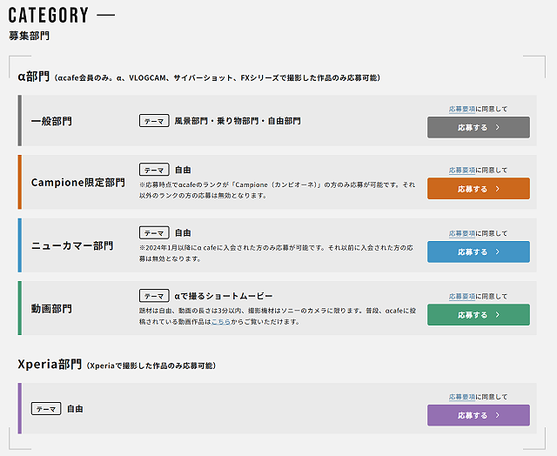Select the テーマ badge in Campione限定部門 row
Screen dimensions: 557x456
[x=153, y=171]
